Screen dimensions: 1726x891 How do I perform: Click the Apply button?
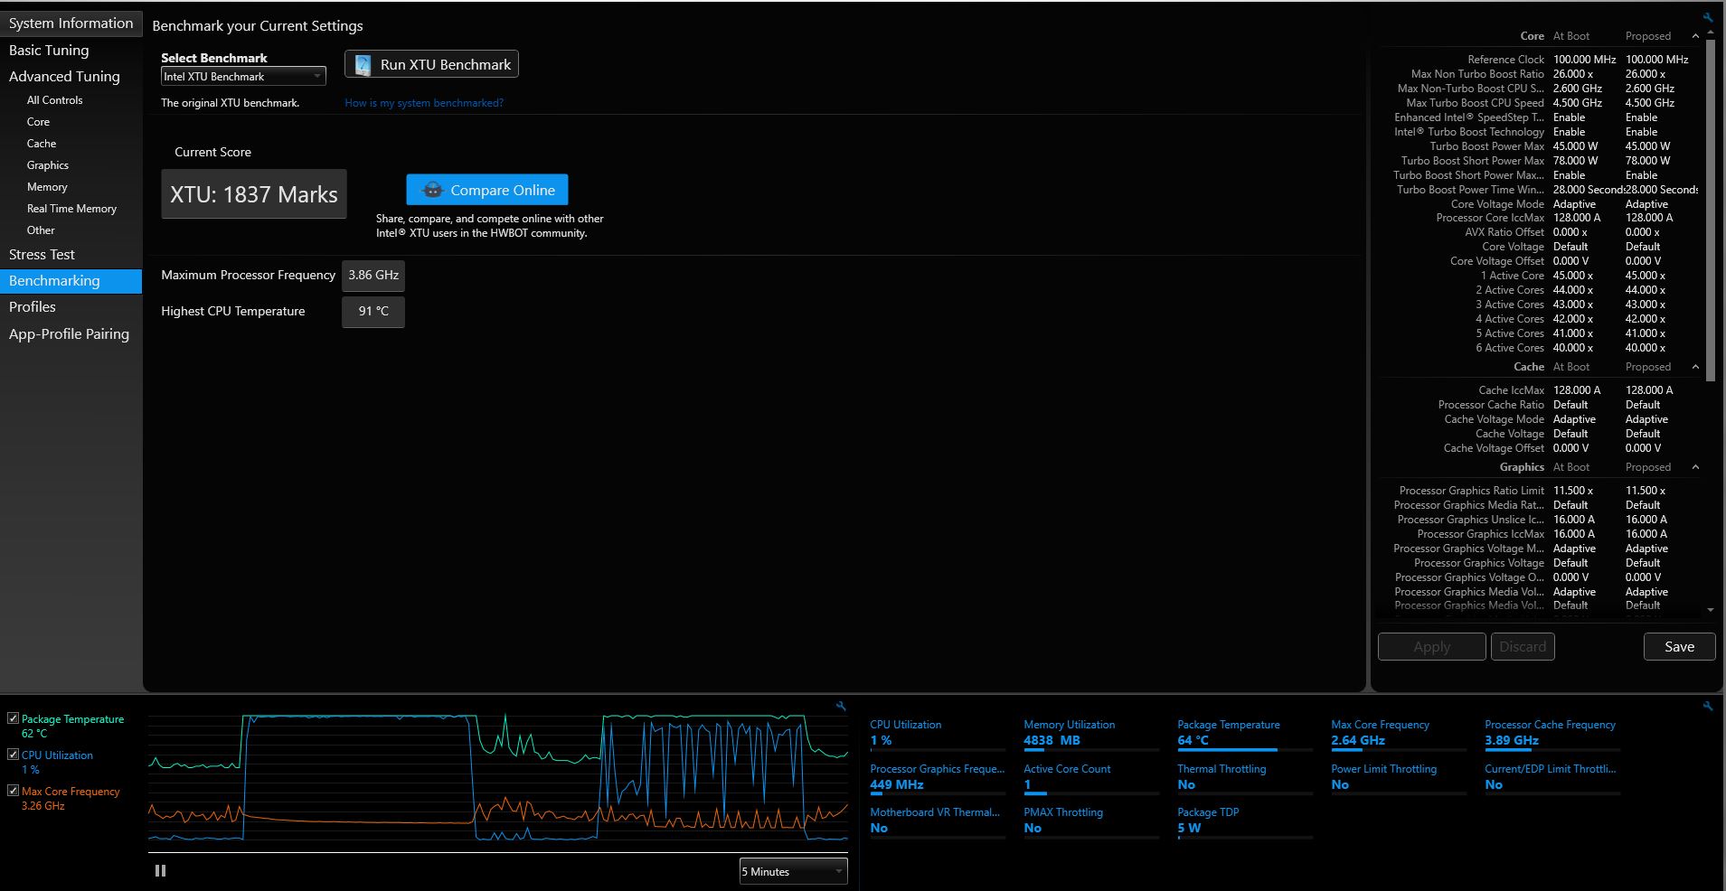click(x=1431, y=647)
